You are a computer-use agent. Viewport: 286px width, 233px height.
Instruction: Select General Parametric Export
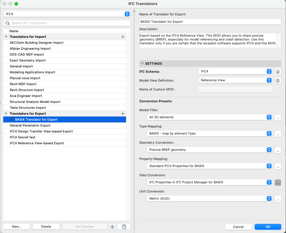pos(64,125)
